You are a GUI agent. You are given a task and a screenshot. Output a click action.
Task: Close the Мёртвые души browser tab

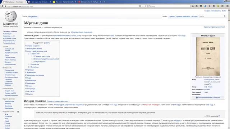click(x=25, y=2)
